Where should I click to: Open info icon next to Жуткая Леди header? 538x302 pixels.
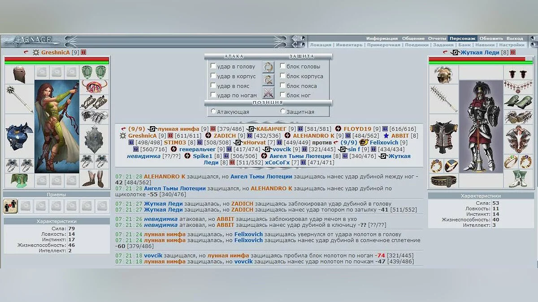click(514, 52)
